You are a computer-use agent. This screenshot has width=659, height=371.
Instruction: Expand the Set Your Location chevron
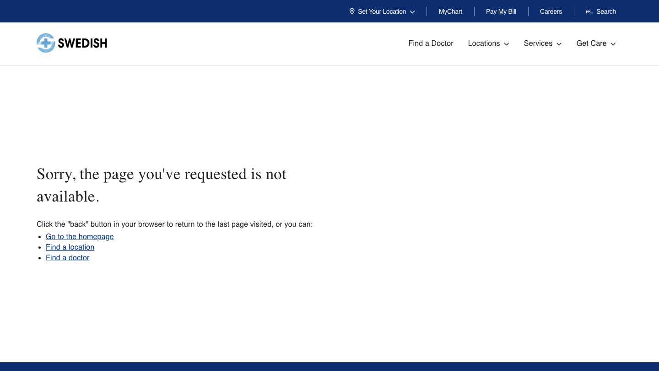pyautogui.click(x=412, y=12)
